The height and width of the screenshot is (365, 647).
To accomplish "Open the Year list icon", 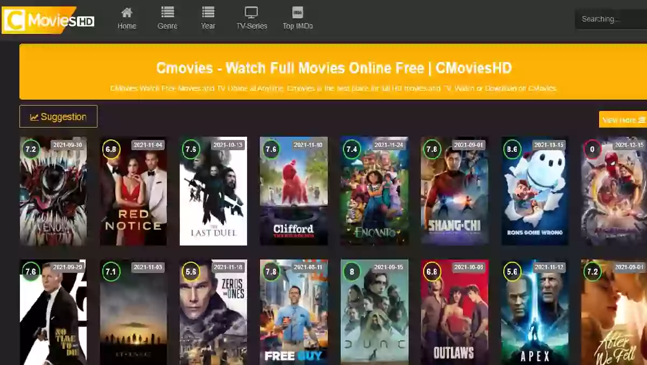I will pyautogui.click(x=208, y=12).
